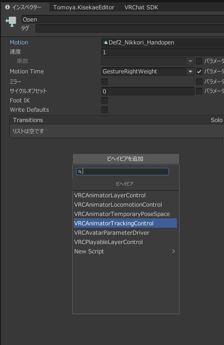Click the ビヘイビアを追加 button

click(x=126, y=158)
